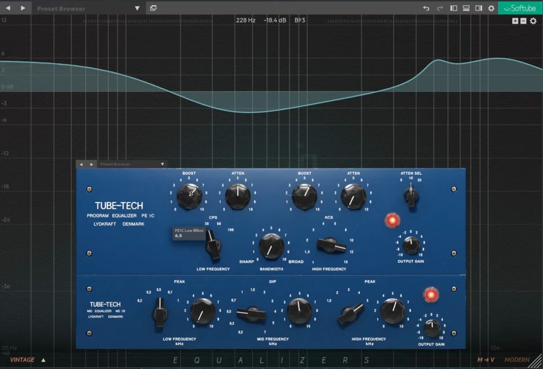The width and height of the screenshot is (543, 369).
Task: Click the PE 1C low BOOST knob
Action: 189,196
